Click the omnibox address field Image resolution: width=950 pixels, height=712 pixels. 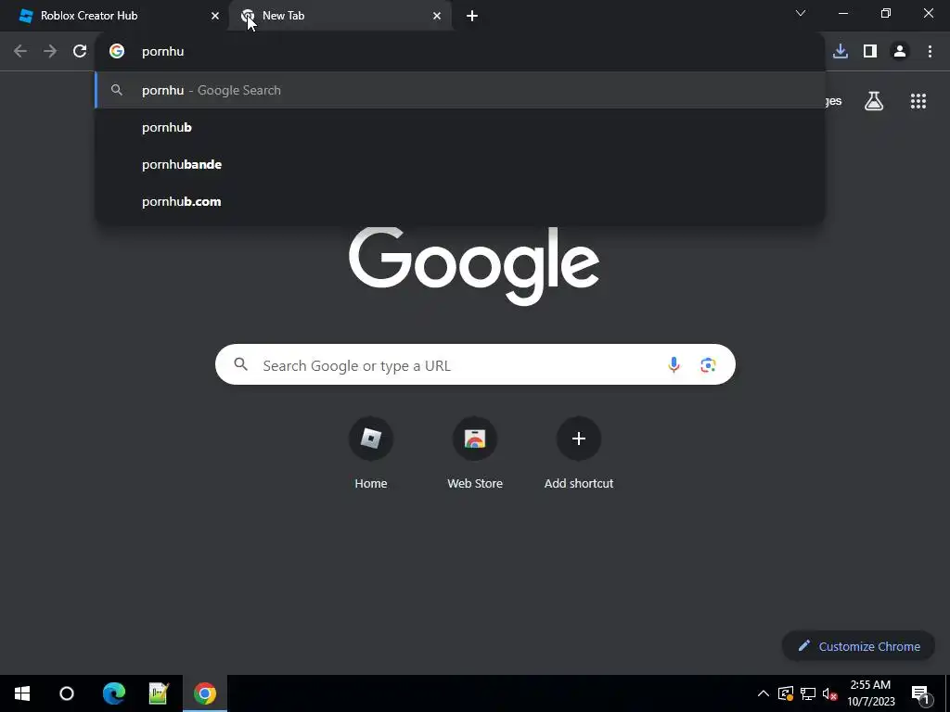point(460,52)
